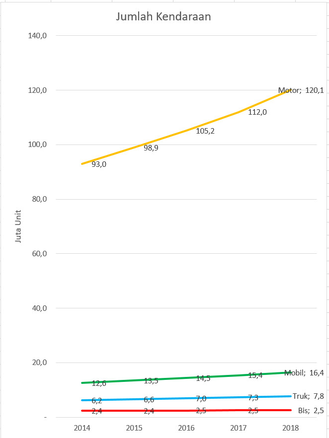Image resolution: width=329 pixels, height=438 pixels.
Task: Select the 60,0 vertical axis label
Action: click(x=39, y=254)
